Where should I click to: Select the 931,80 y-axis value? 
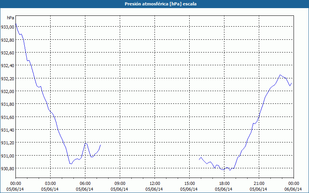tap(7, 104)
